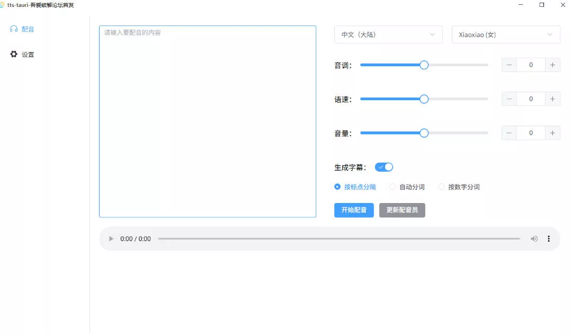Focus the dubbing content text area

pos(208,121)
